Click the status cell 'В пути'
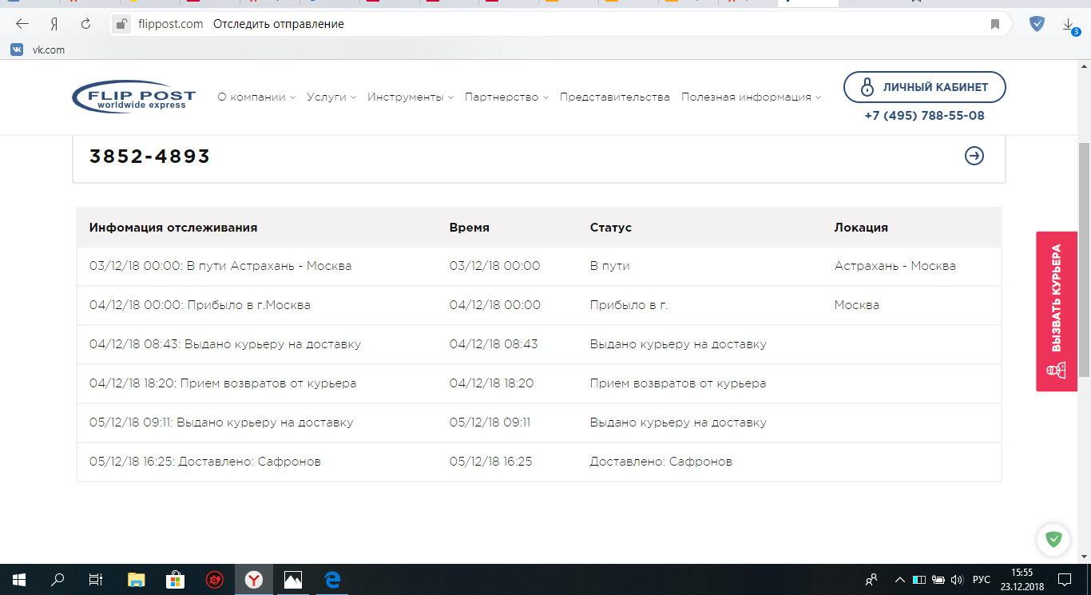 click(x=610, y=266)
